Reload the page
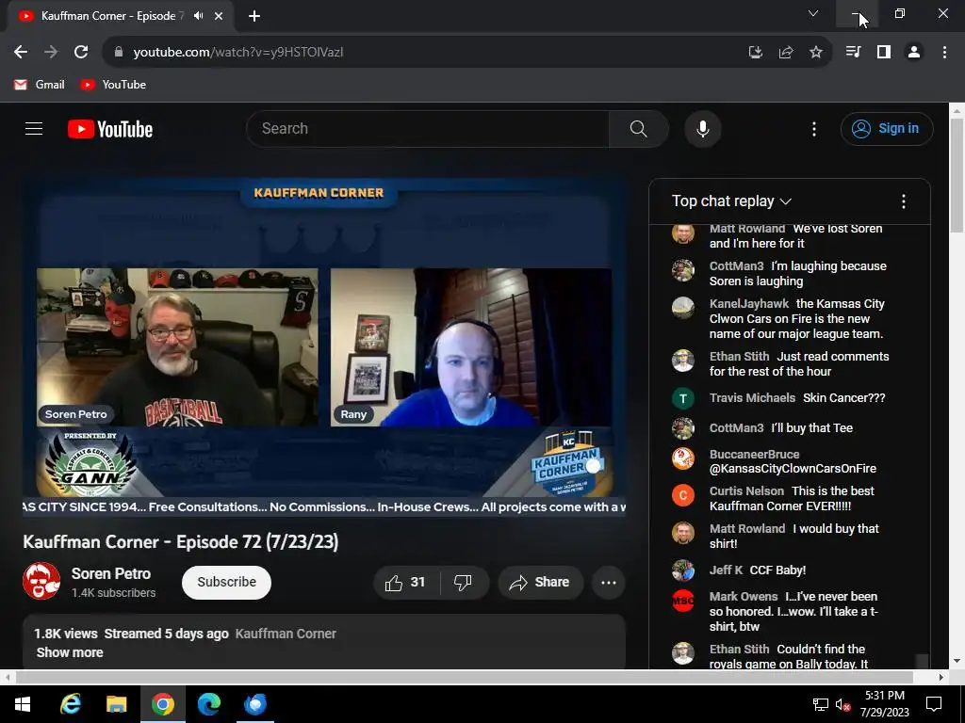Viewport: 965px width, 723px height. pos(81,53)
